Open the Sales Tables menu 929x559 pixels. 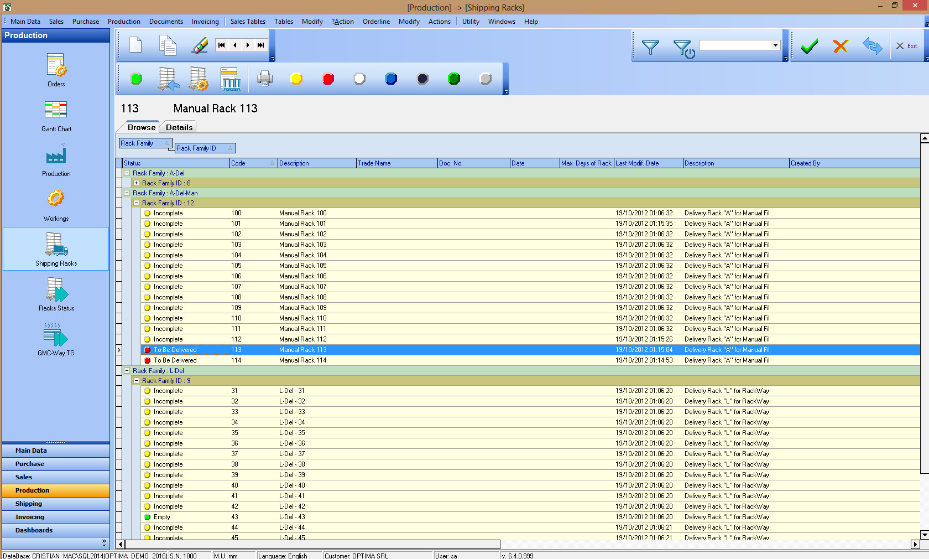tap(248, 22)
